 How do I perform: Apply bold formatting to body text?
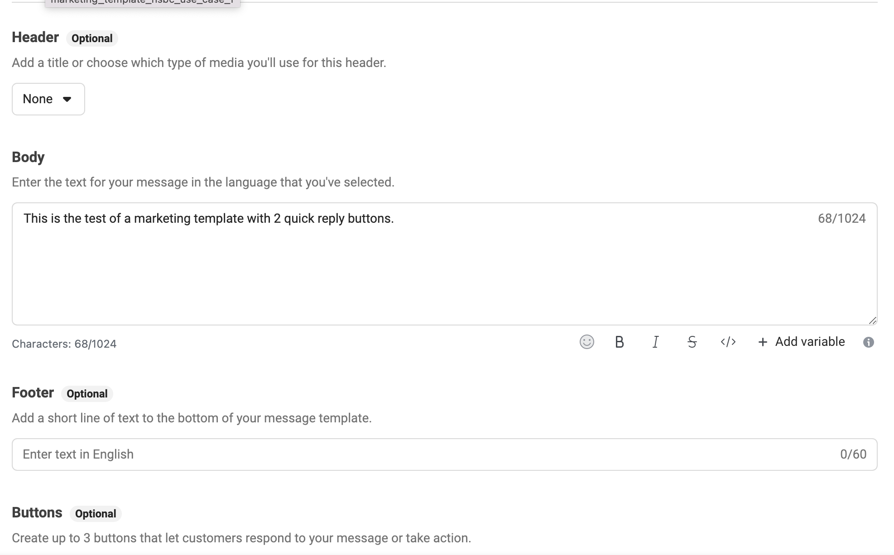tap(619, 342)
